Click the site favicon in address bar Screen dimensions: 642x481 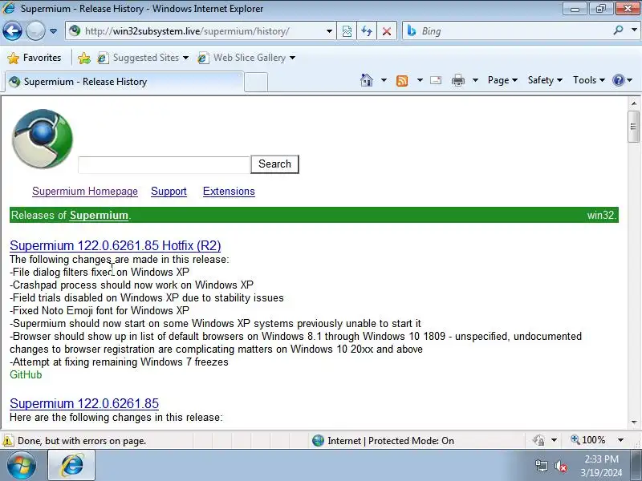[x=75, y=30]
